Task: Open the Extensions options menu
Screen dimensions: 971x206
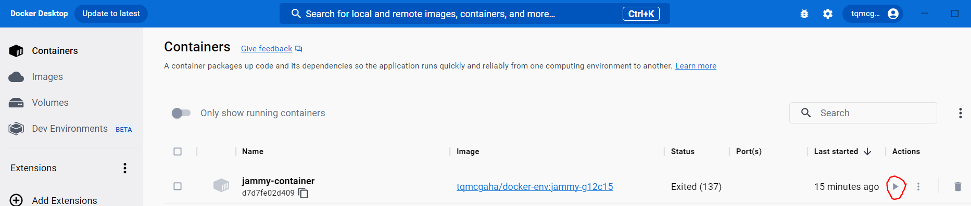Action: 125,168
